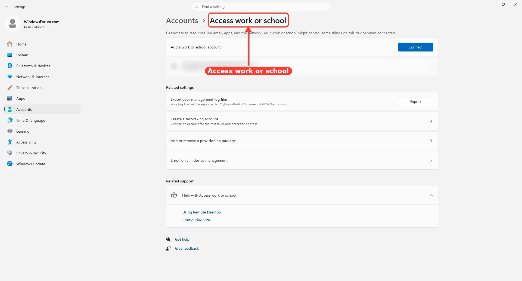Viewport: 522px width, 281px height.
Task: Click the Privacy & security shield icon
Action: click(10, 153)
